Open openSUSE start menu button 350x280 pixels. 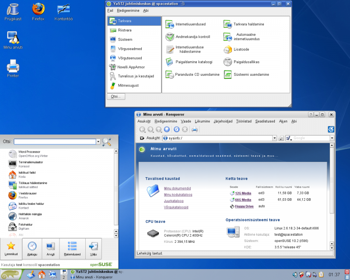[x=10, y=274]
